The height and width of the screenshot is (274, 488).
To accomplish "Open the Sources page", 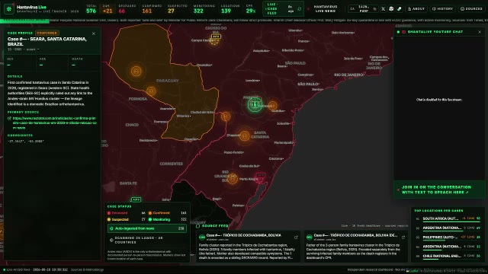I will [x=471, y=9].
